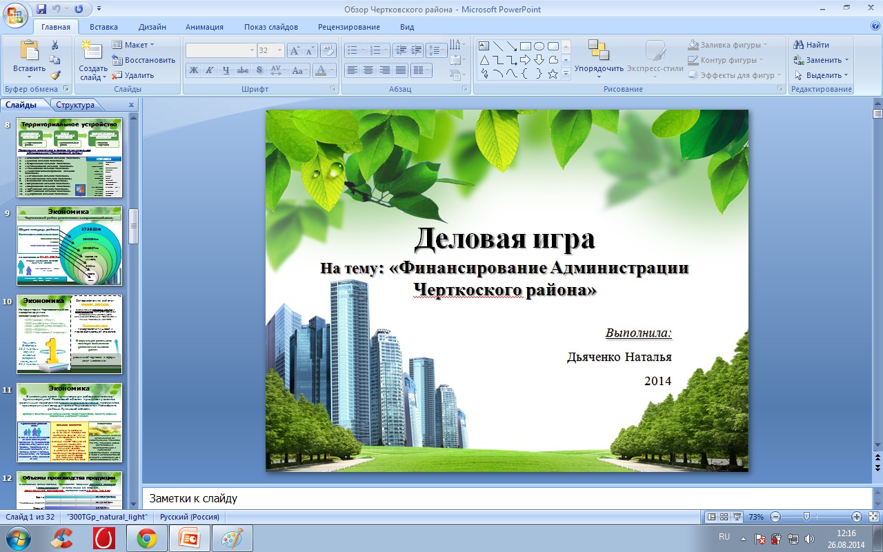
Task: Click the zoom slider handle in status bar
Action: (806, 517)
